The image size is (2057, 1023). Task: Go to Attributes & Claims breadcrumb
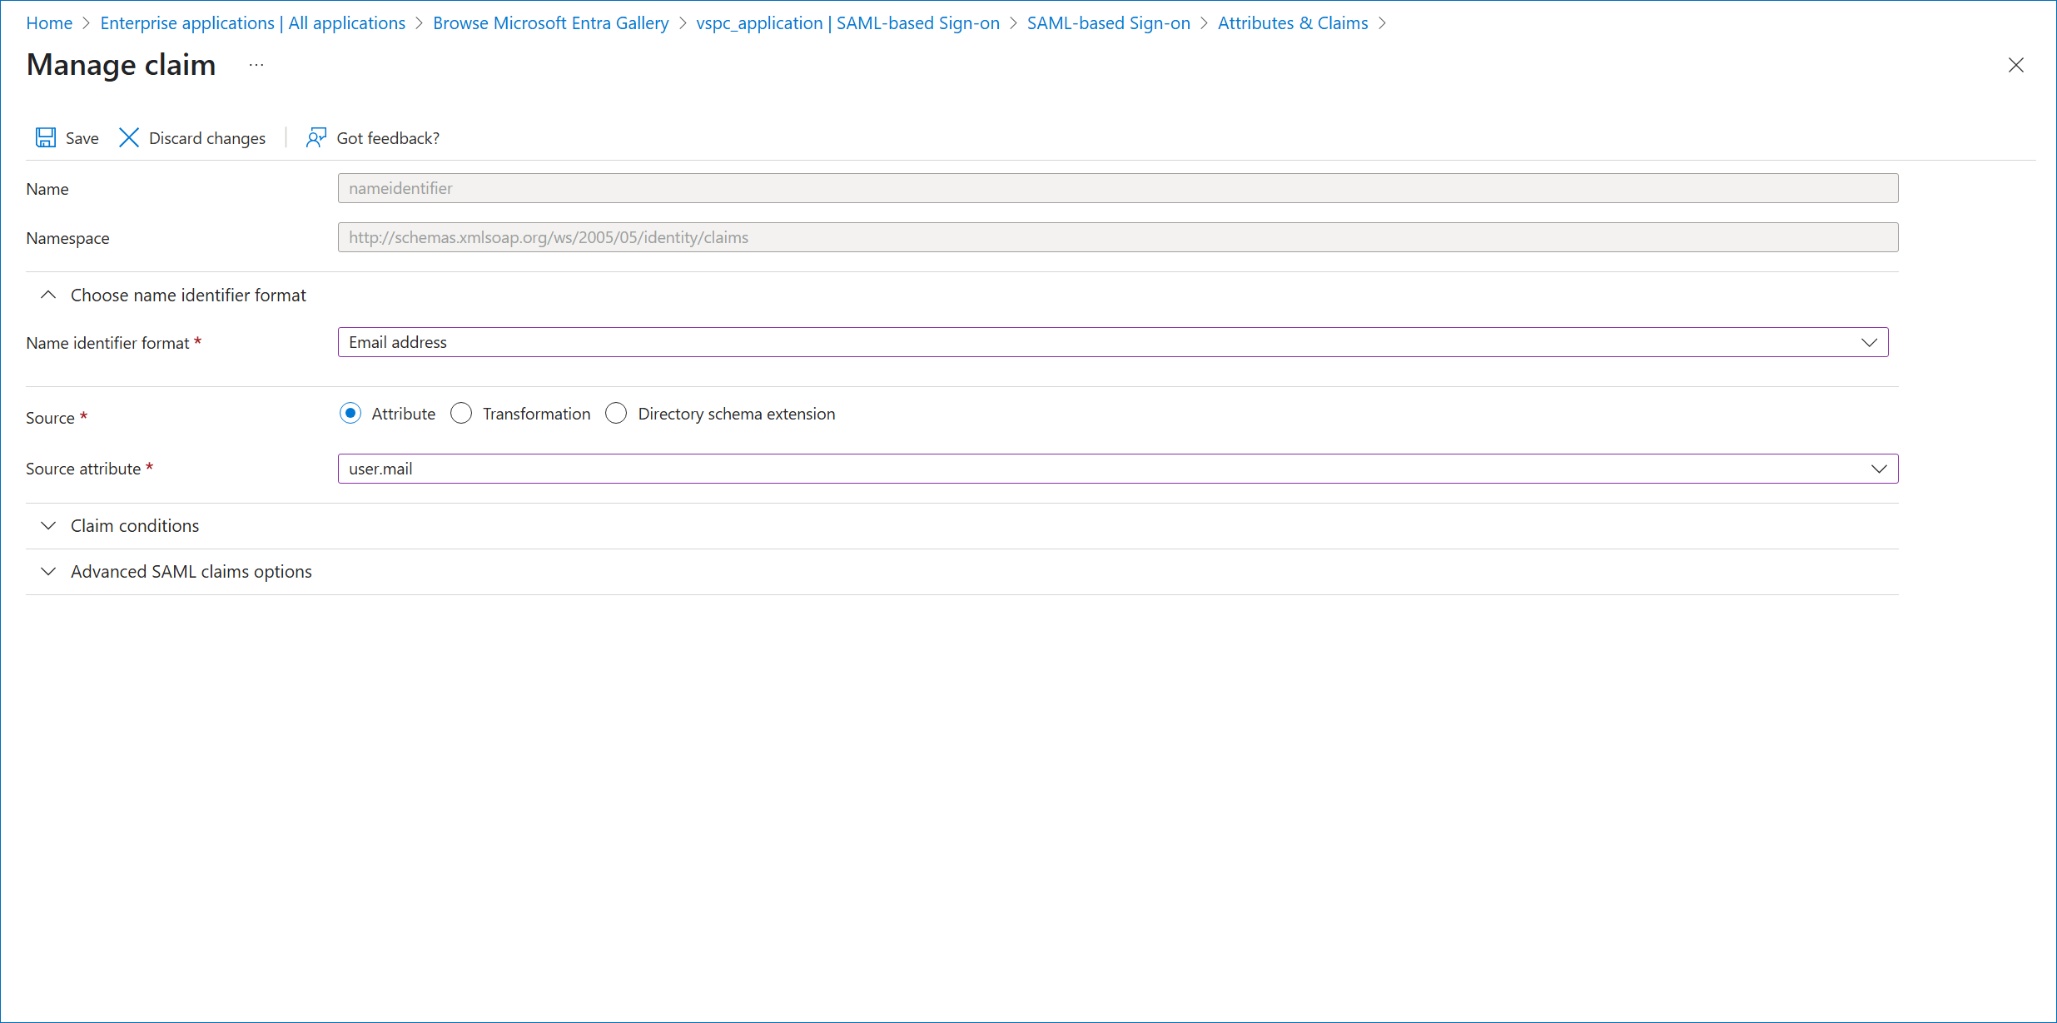[1292, 23]
